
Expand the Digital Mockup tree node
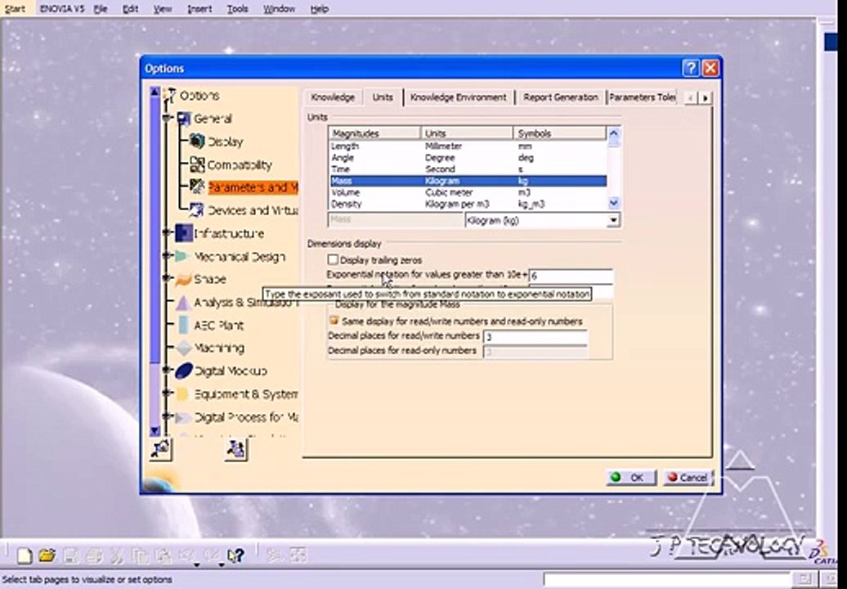167,371
